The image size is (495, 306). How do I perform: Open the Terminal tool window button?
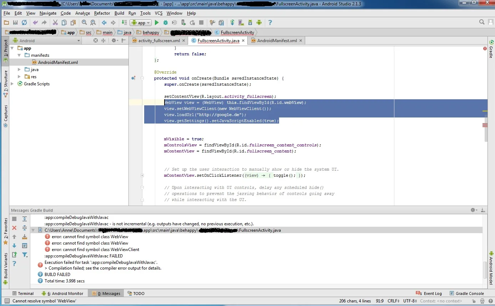coord(22,294)
